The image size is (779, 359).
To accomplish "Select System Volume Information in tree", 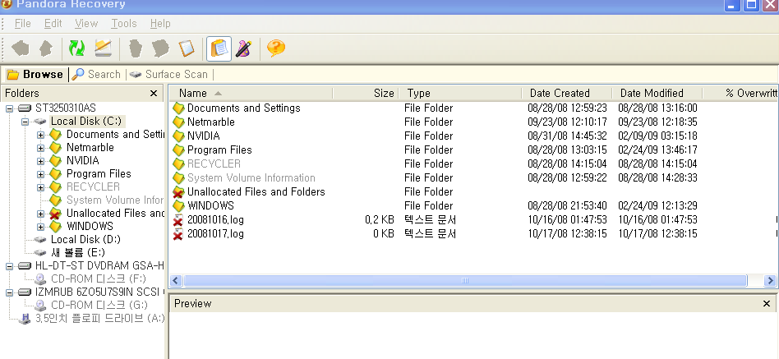I will point(115,200).
